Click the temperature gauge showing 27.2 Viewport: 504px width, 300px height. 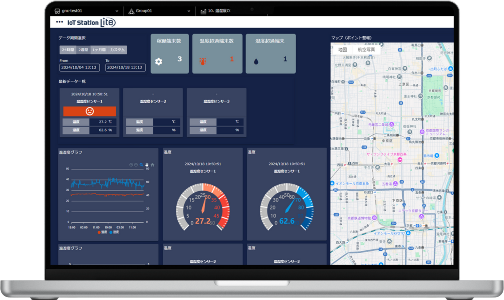pyautogui.click(x=203, y=207)
